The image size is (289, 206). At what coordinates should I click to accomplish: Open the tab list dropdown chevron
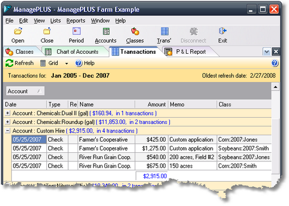266,51
